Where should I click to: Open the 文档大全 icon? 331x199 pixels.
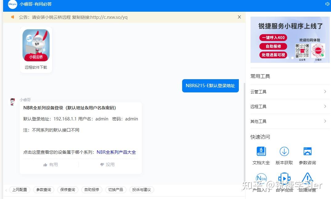(x=261, y=151)
